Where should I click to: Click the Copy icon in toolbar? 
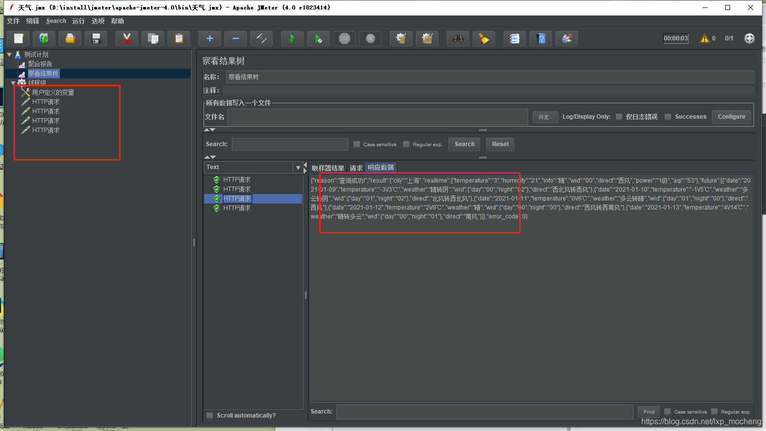point(153,38)
